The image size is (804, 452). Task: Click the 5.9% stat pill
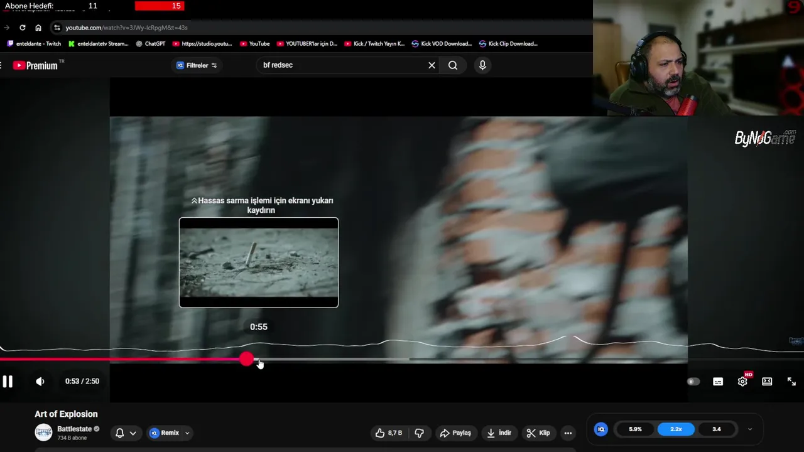coord(635,429)
